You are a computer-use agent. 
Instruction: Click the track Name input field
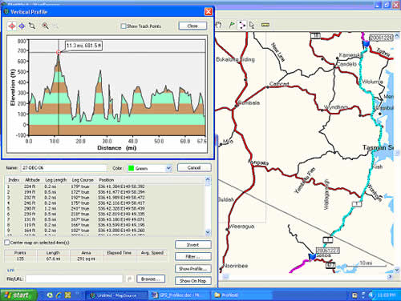pos(63,168)
